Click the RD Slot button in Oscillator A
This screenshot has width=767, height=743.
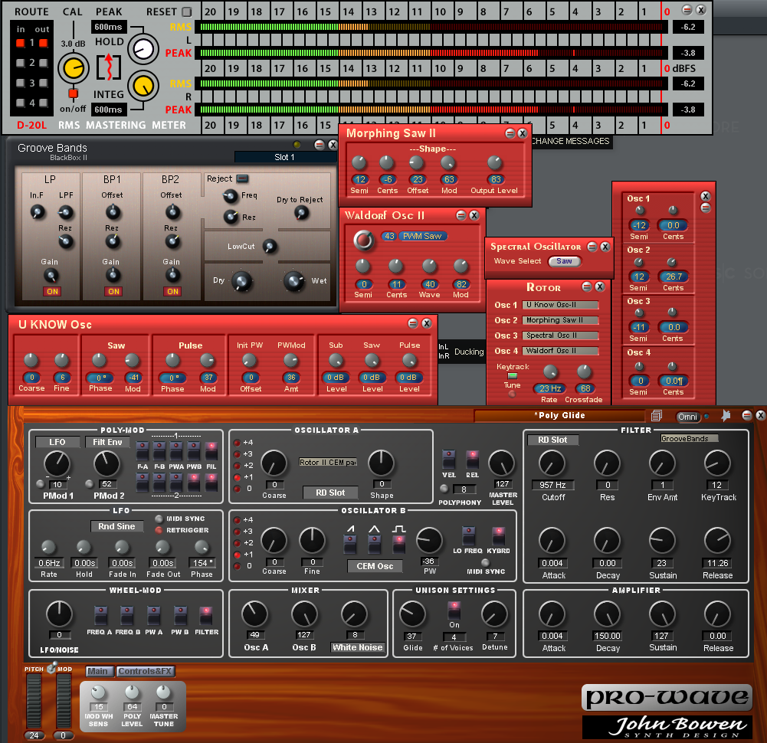(330, 493)
